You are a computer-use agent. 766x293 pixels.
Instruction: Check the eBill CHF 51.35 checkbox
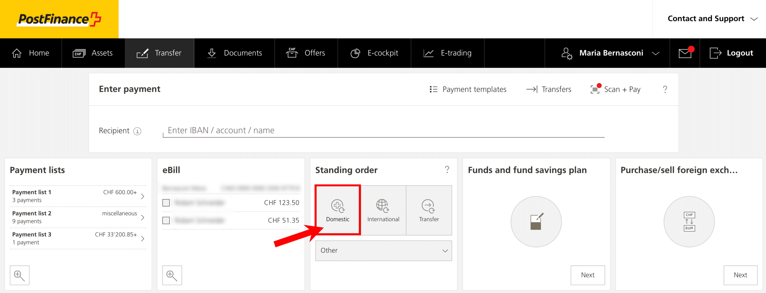click(x=166, y=220)
